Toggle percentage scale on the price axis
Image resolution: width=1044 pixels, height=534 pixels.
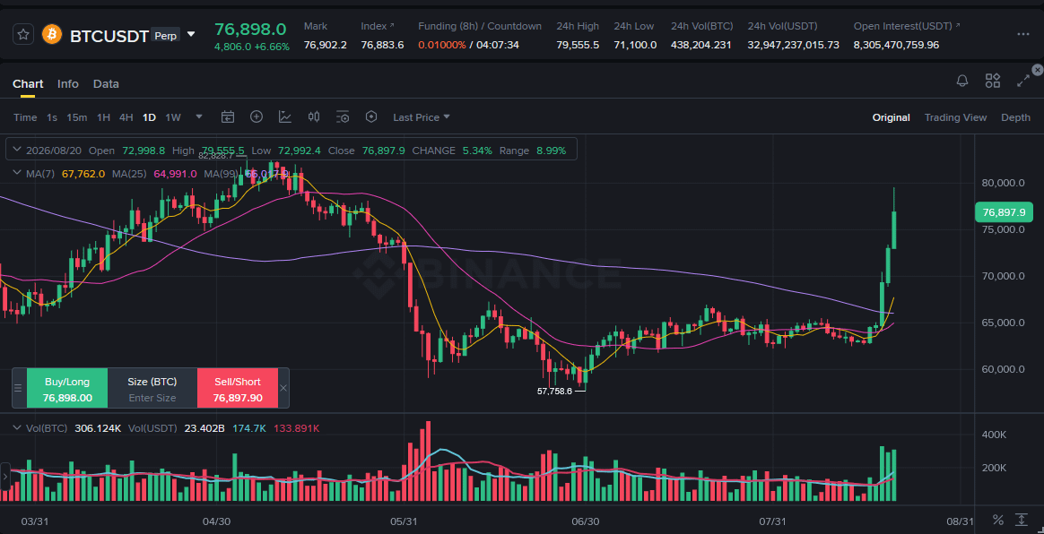click(998, 520)
